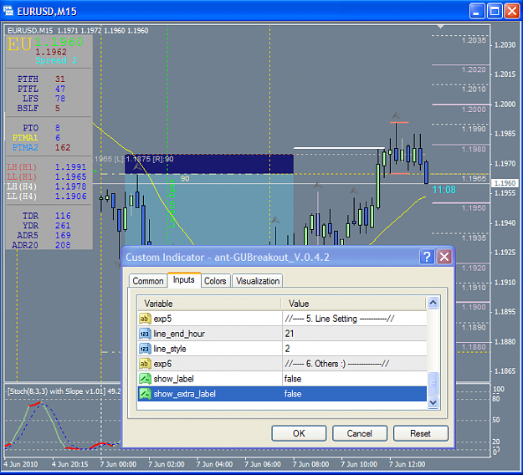Click the 1.1960 current price marker on axis
This screenshot has height=475, width=523.
(x=505, y=183)
